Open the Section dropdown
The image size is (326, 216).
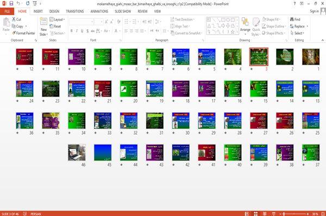pos(58,33)
